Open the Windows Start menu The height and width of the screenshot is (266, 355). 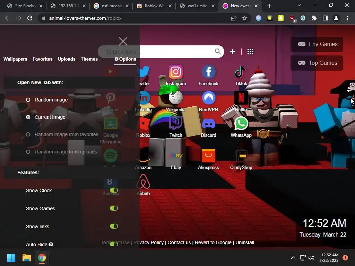click(11, 258)
